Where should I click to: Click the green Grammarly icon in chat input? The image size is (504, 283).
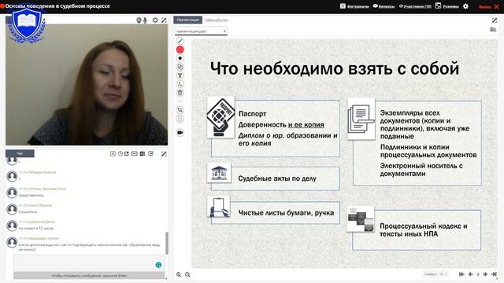pos(158,265)
